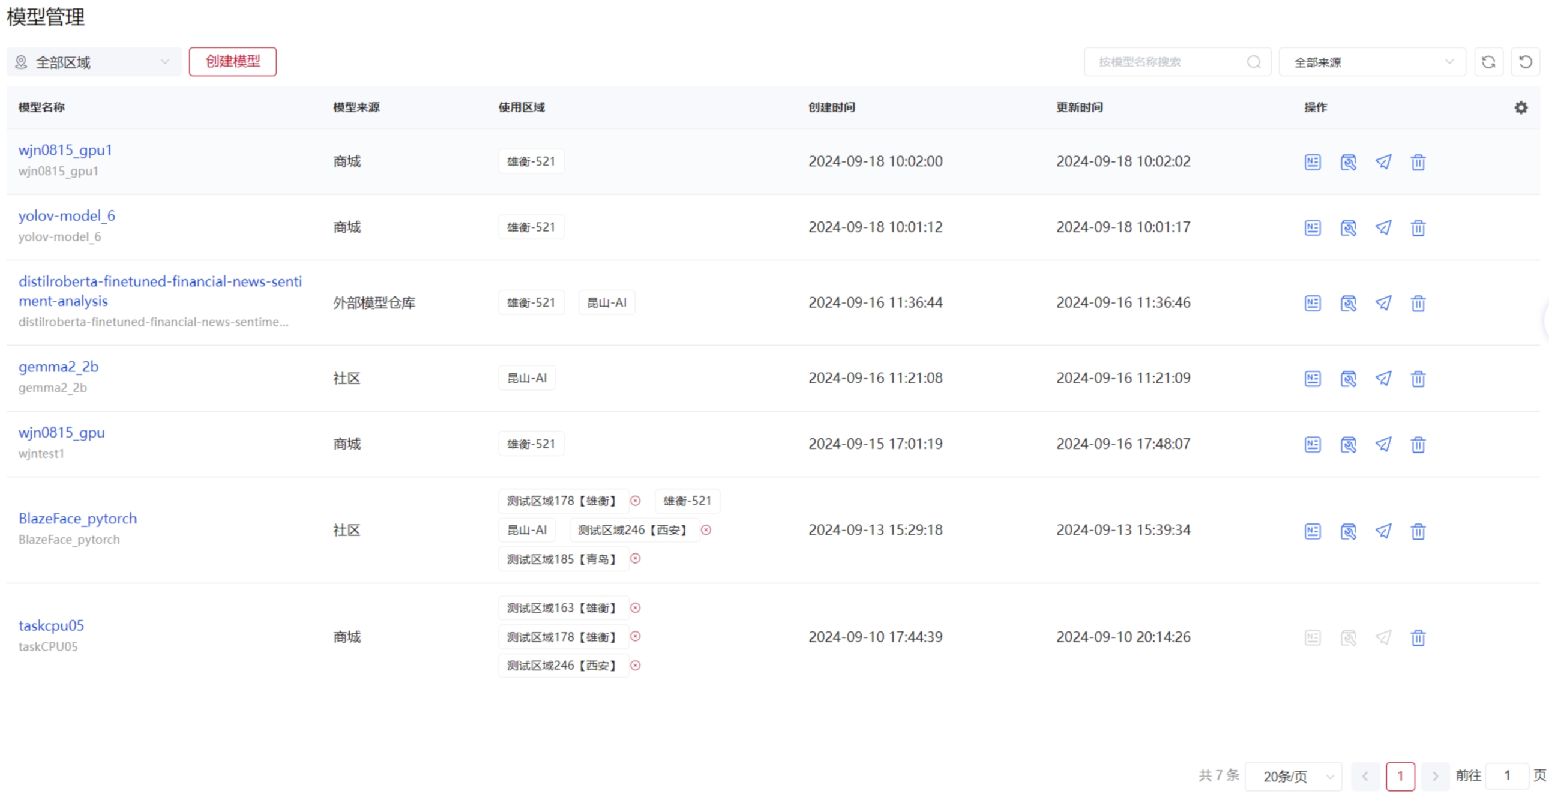Click the model name search field
Screen dimensions: 1549x794
pos(1170,62)
